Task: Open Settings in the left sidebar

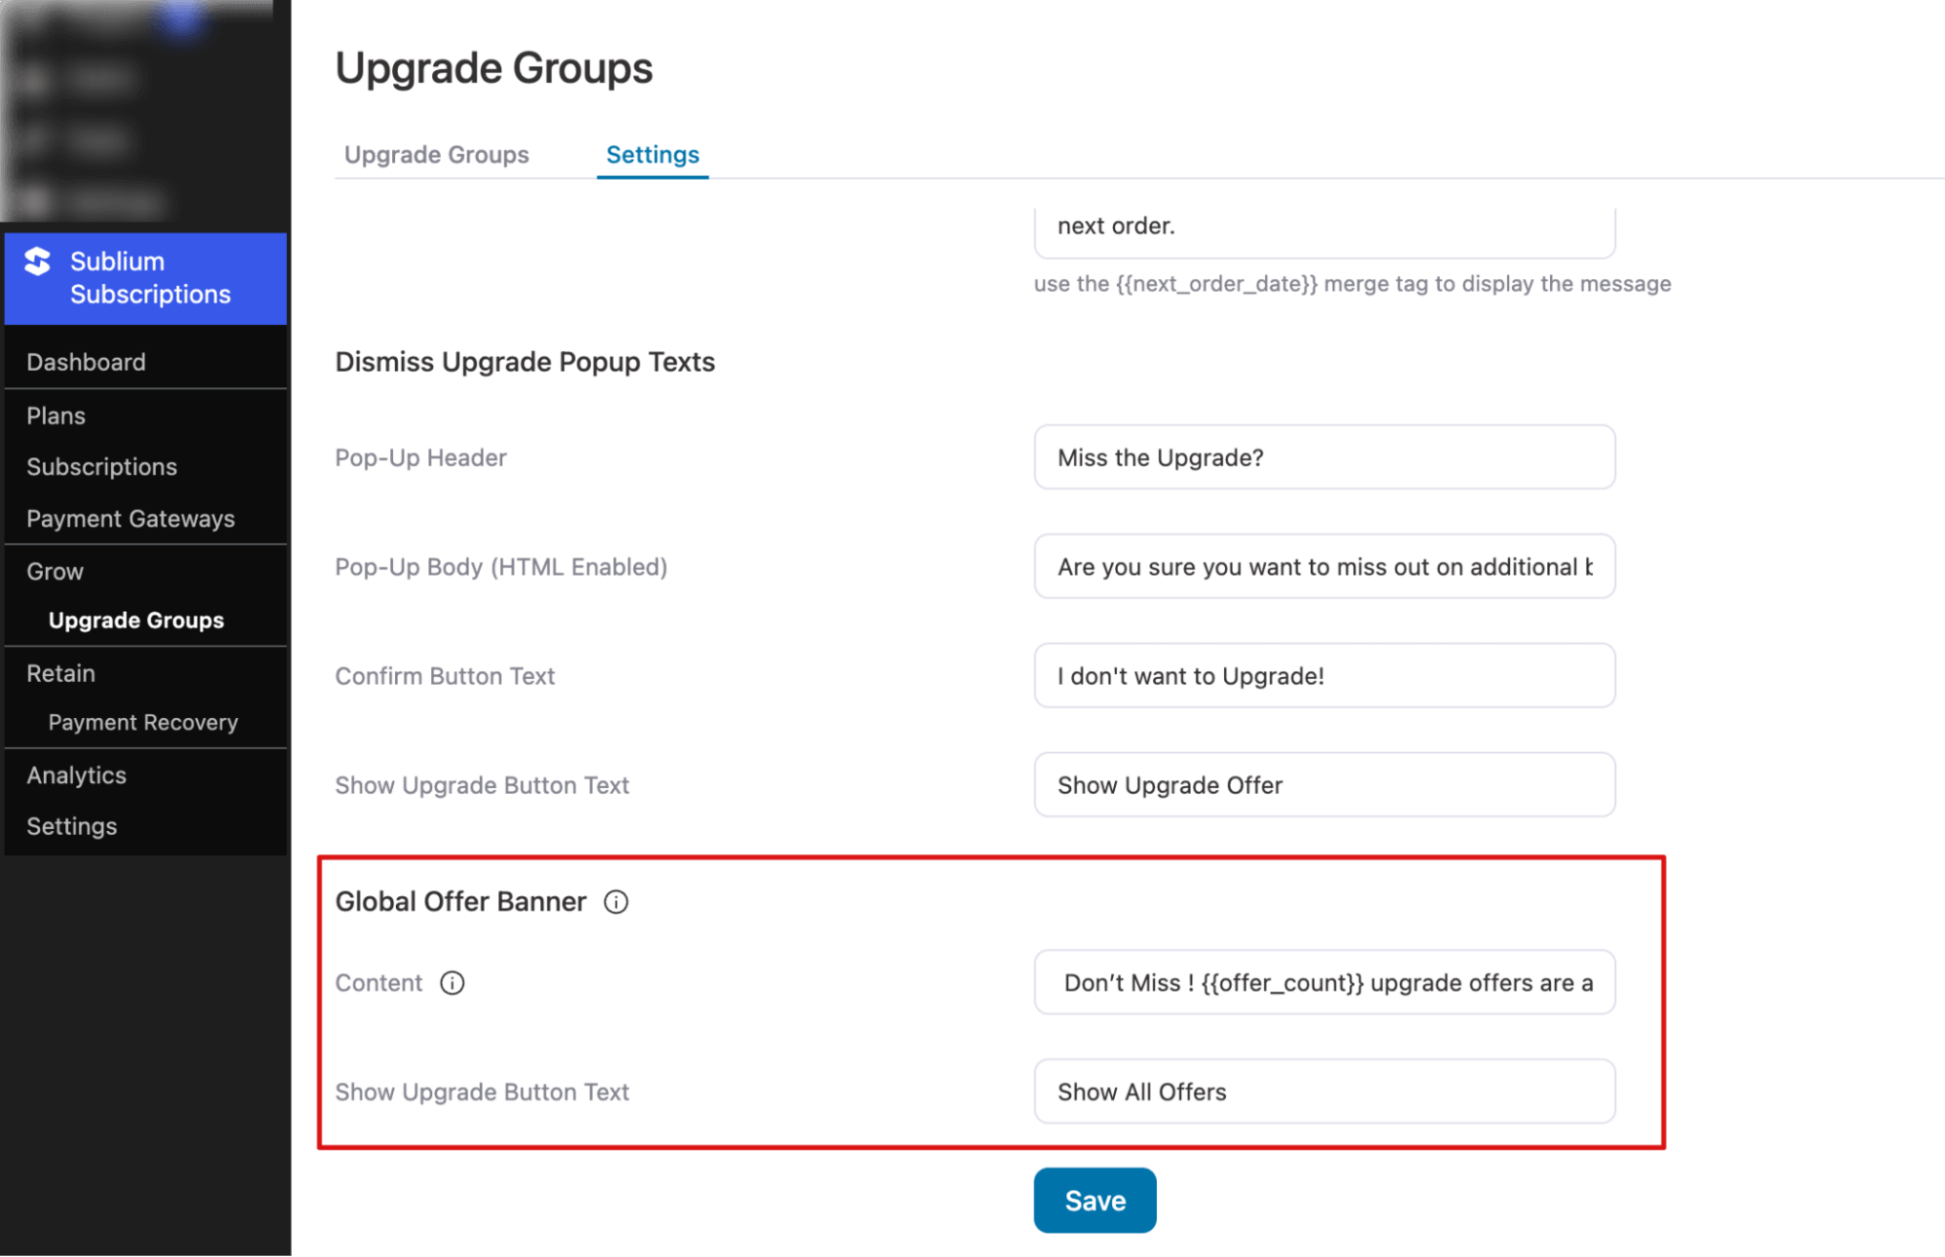Action: point(71,826)
